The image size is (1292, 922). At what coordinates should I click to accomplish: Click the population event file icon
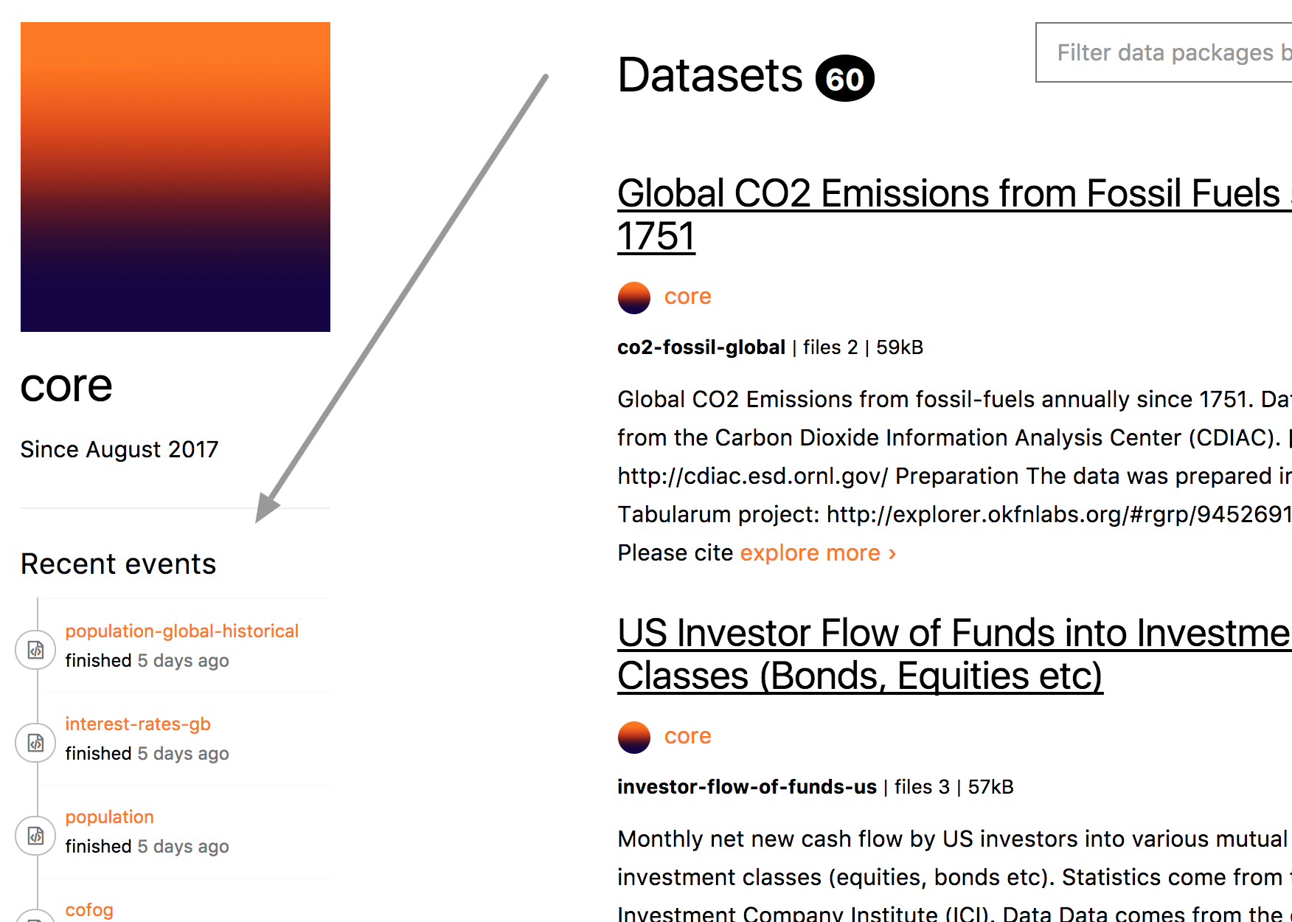tap(35, 836)
